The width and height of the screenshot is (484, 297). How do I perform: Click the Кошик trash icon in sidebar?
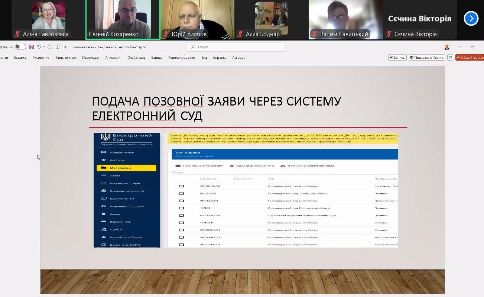(x=104, y=214)
